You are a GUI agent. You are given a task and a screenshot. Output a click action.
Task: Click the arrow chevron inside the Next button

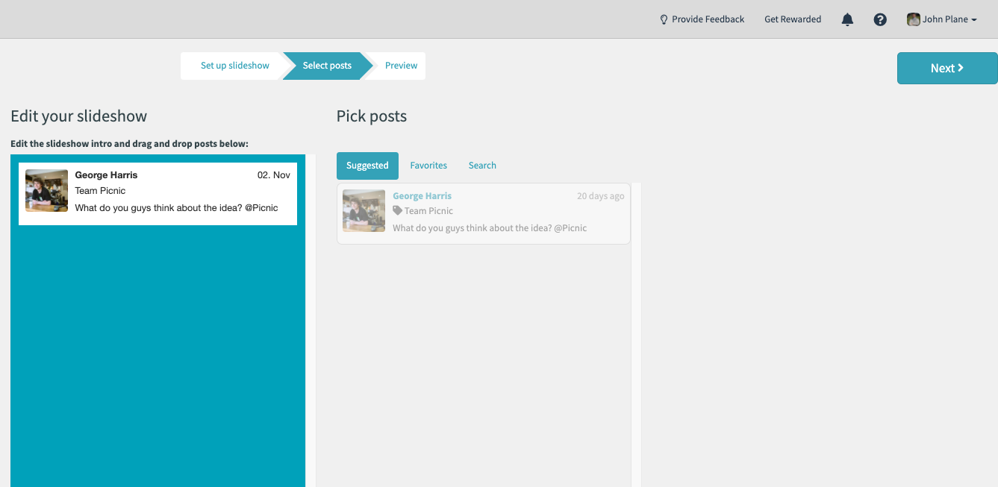(x=958, y=68)
